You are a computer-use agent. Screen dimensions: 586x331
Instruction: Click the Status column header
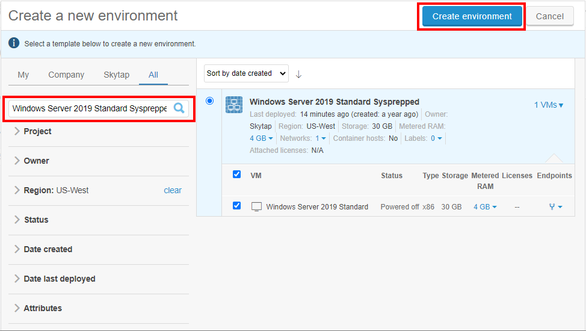coord(392,176)
